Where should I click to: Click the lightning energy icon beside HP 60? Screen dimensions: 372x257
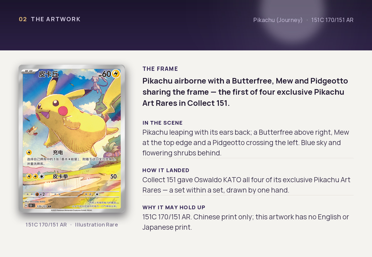tap(116, 74)
